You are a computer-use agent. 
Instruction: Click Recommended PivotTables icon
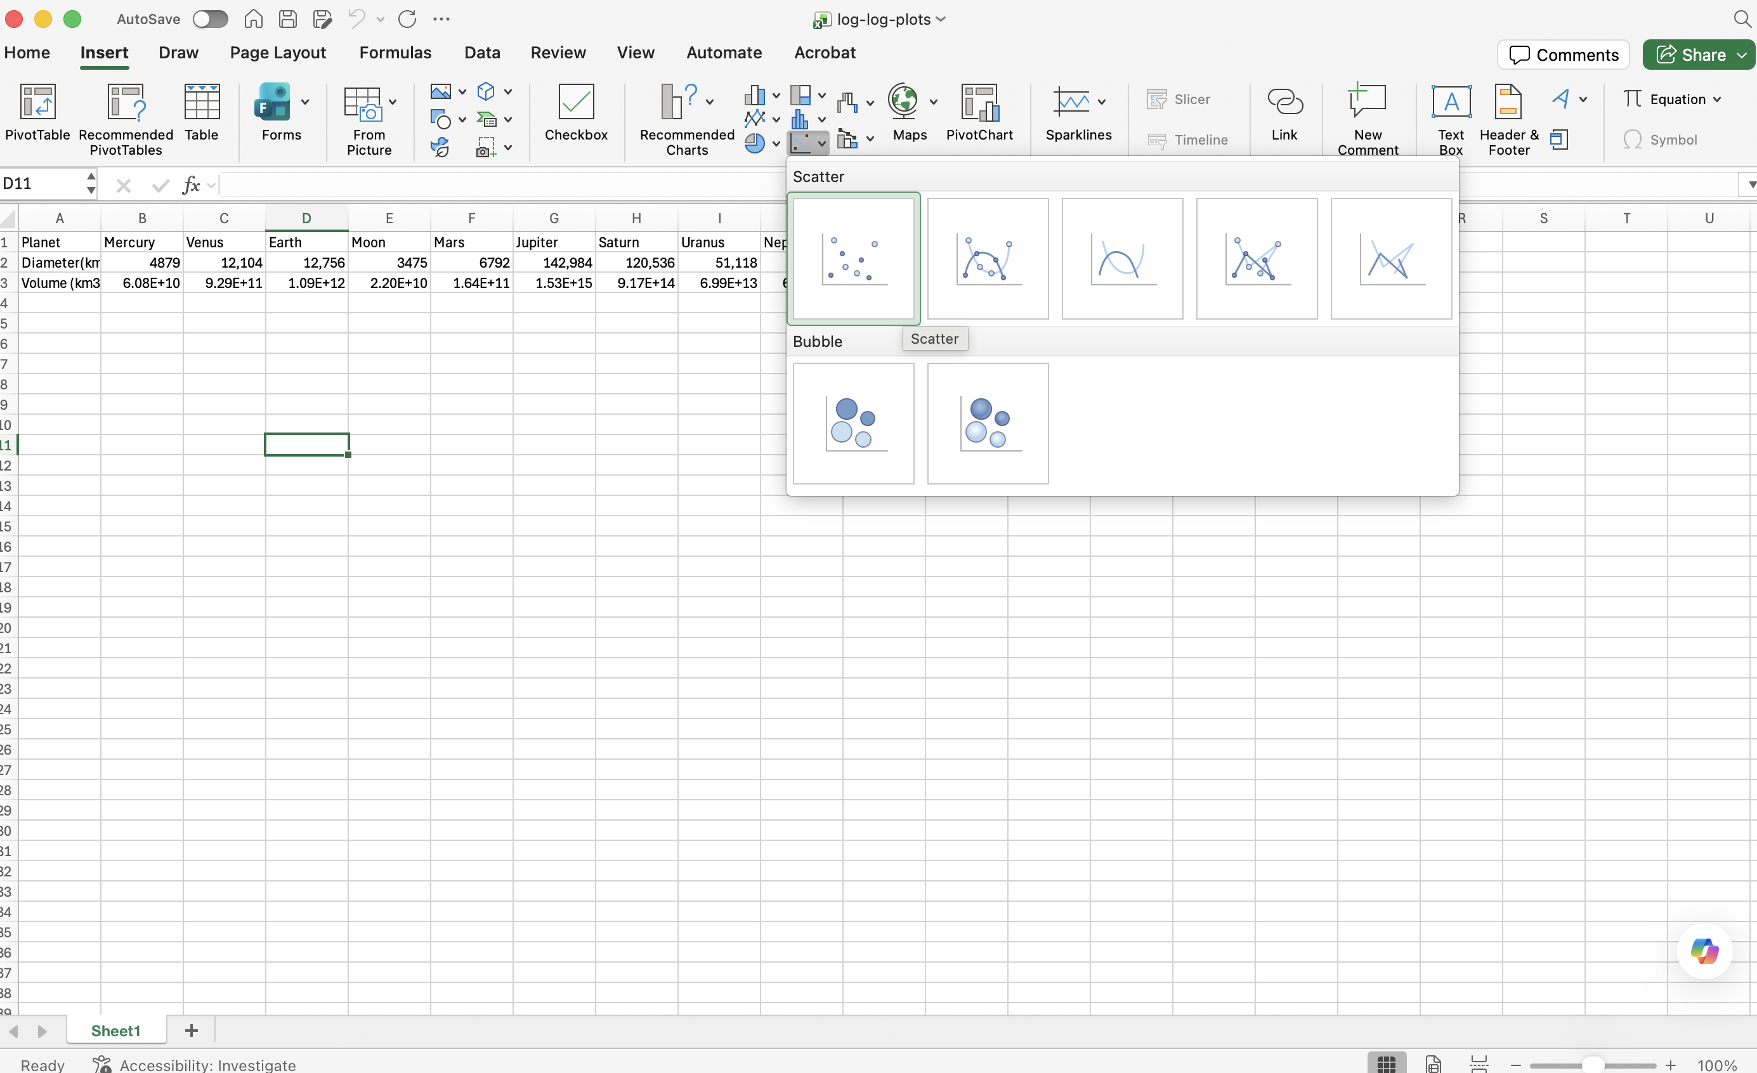click(x=126, y=120)
